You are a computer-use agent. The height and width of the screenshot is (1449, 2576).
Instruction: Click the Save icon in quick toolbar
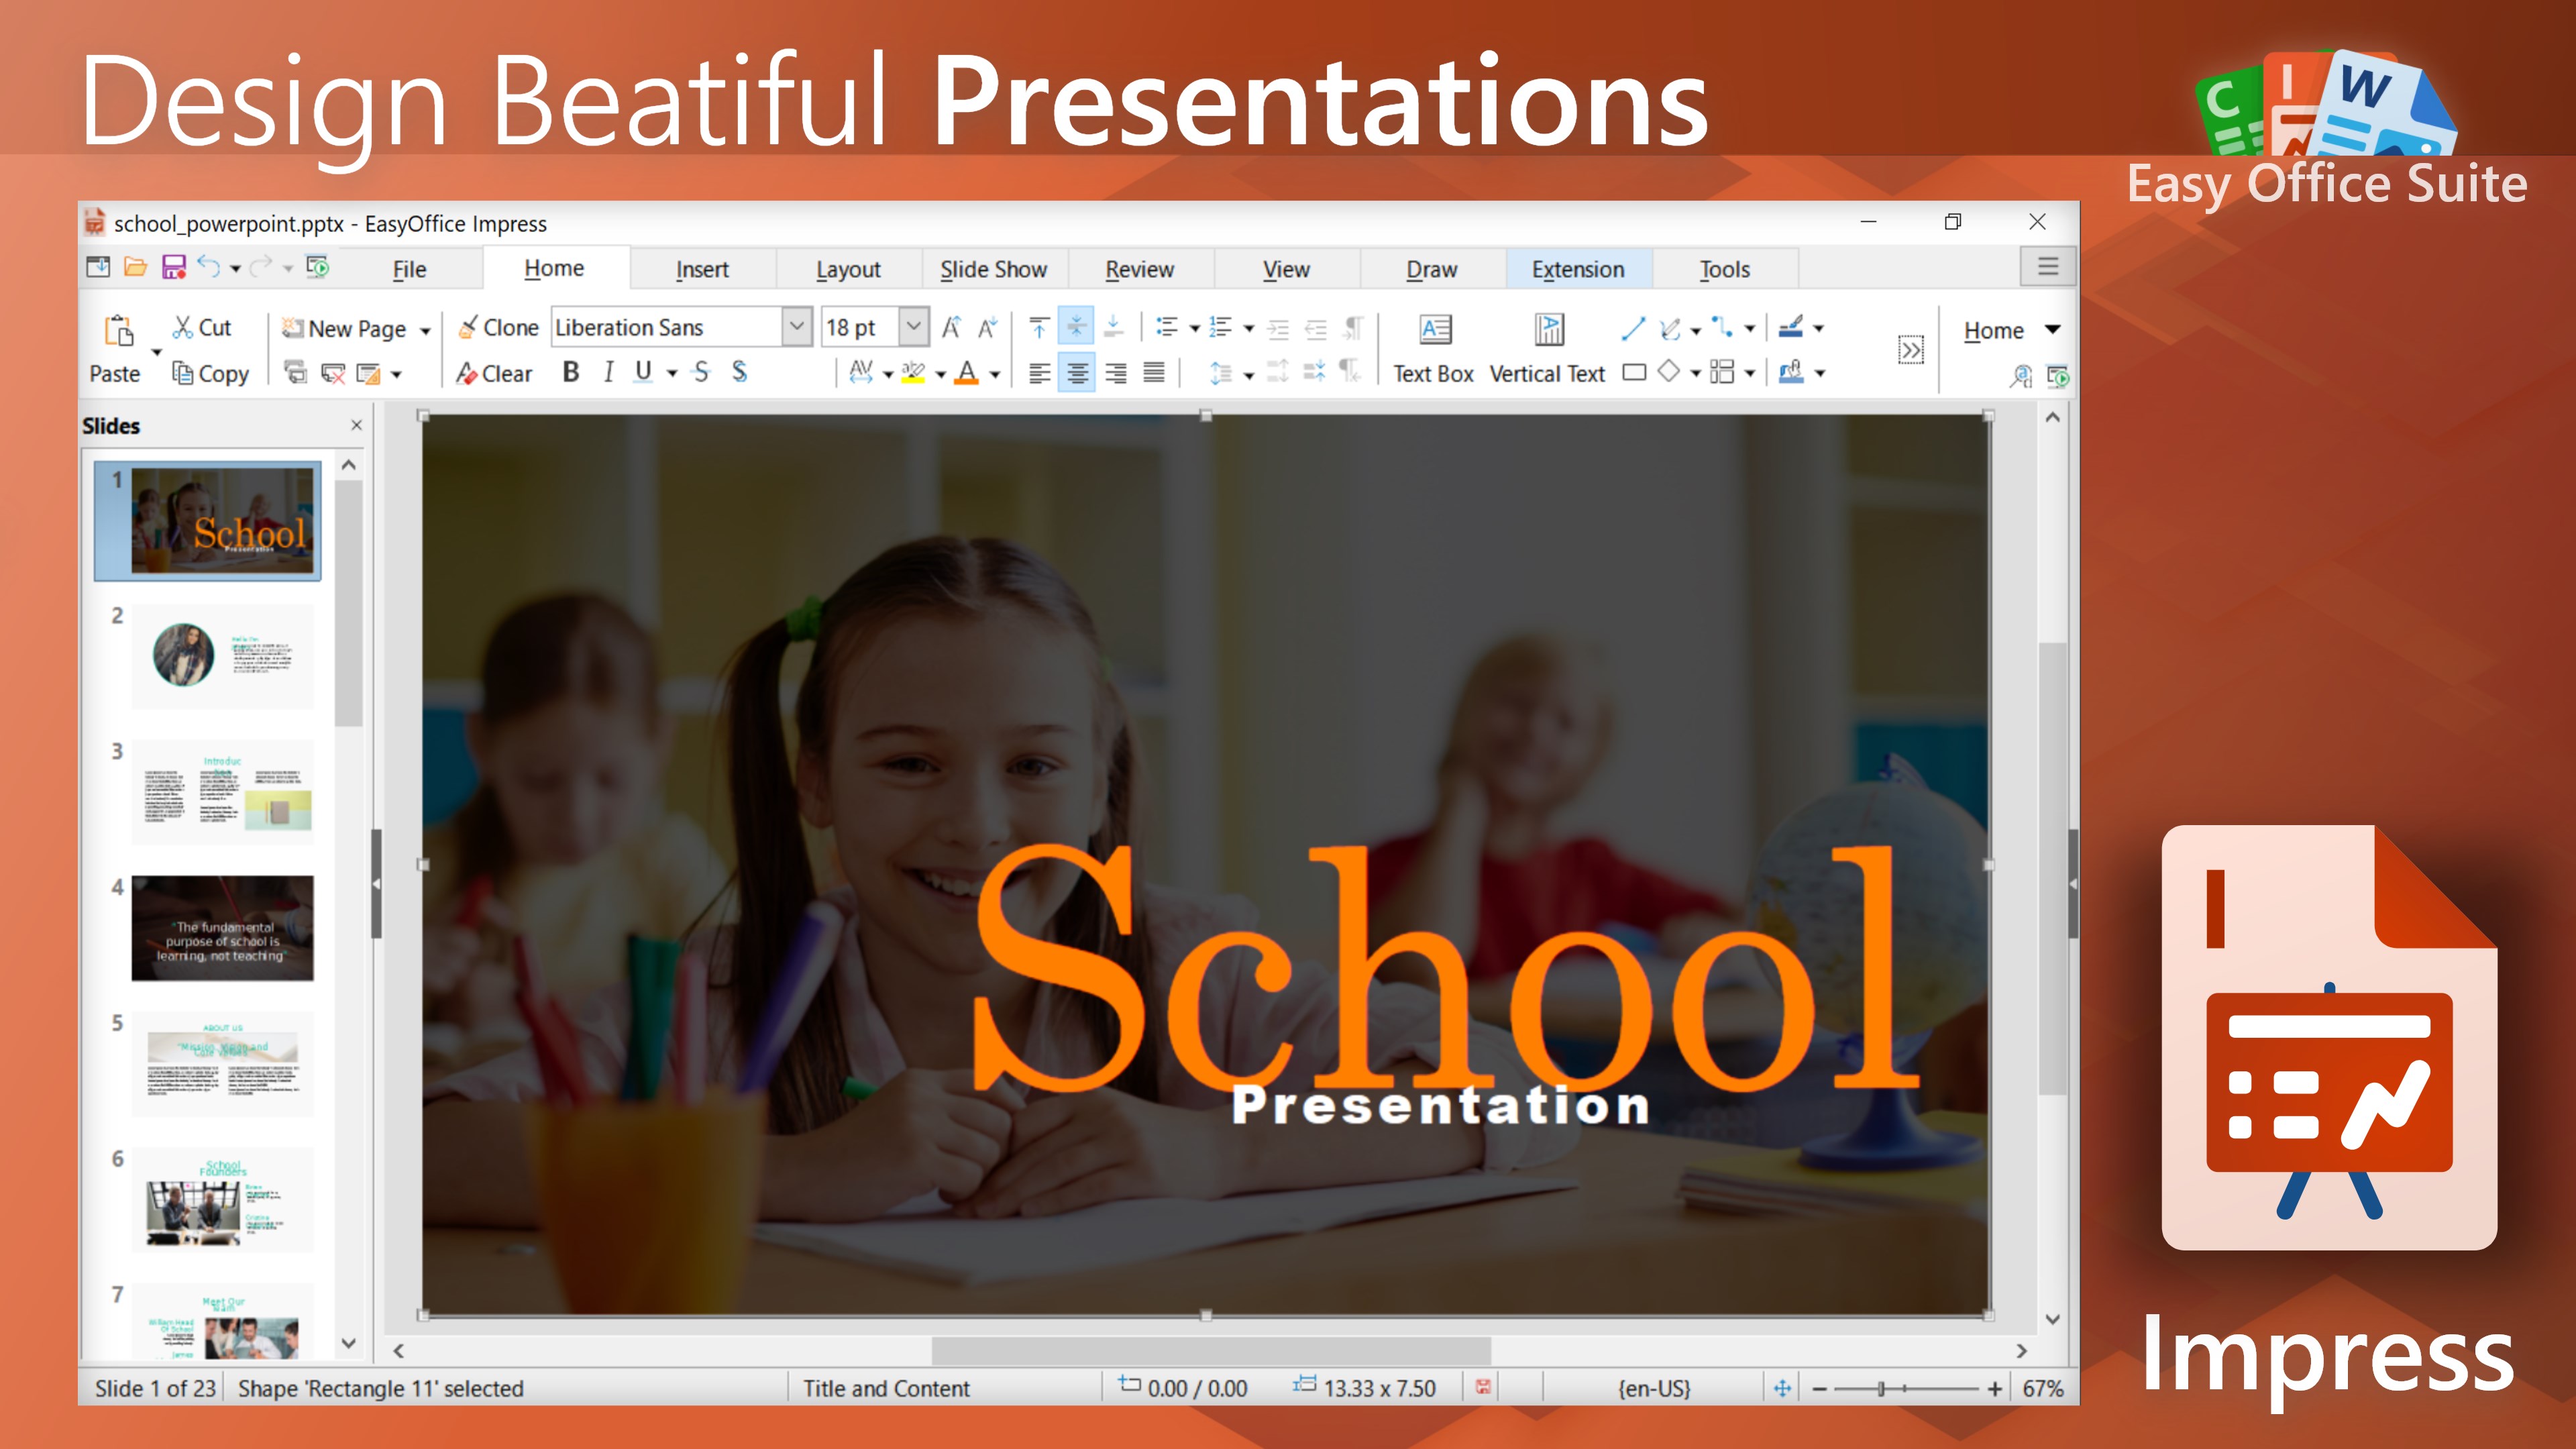point(174,267)
